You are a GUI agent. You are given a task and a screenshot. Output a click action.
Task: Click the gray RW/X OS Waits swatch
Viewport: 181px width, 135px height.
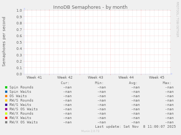pyautogui.click(x=6, y=122)
